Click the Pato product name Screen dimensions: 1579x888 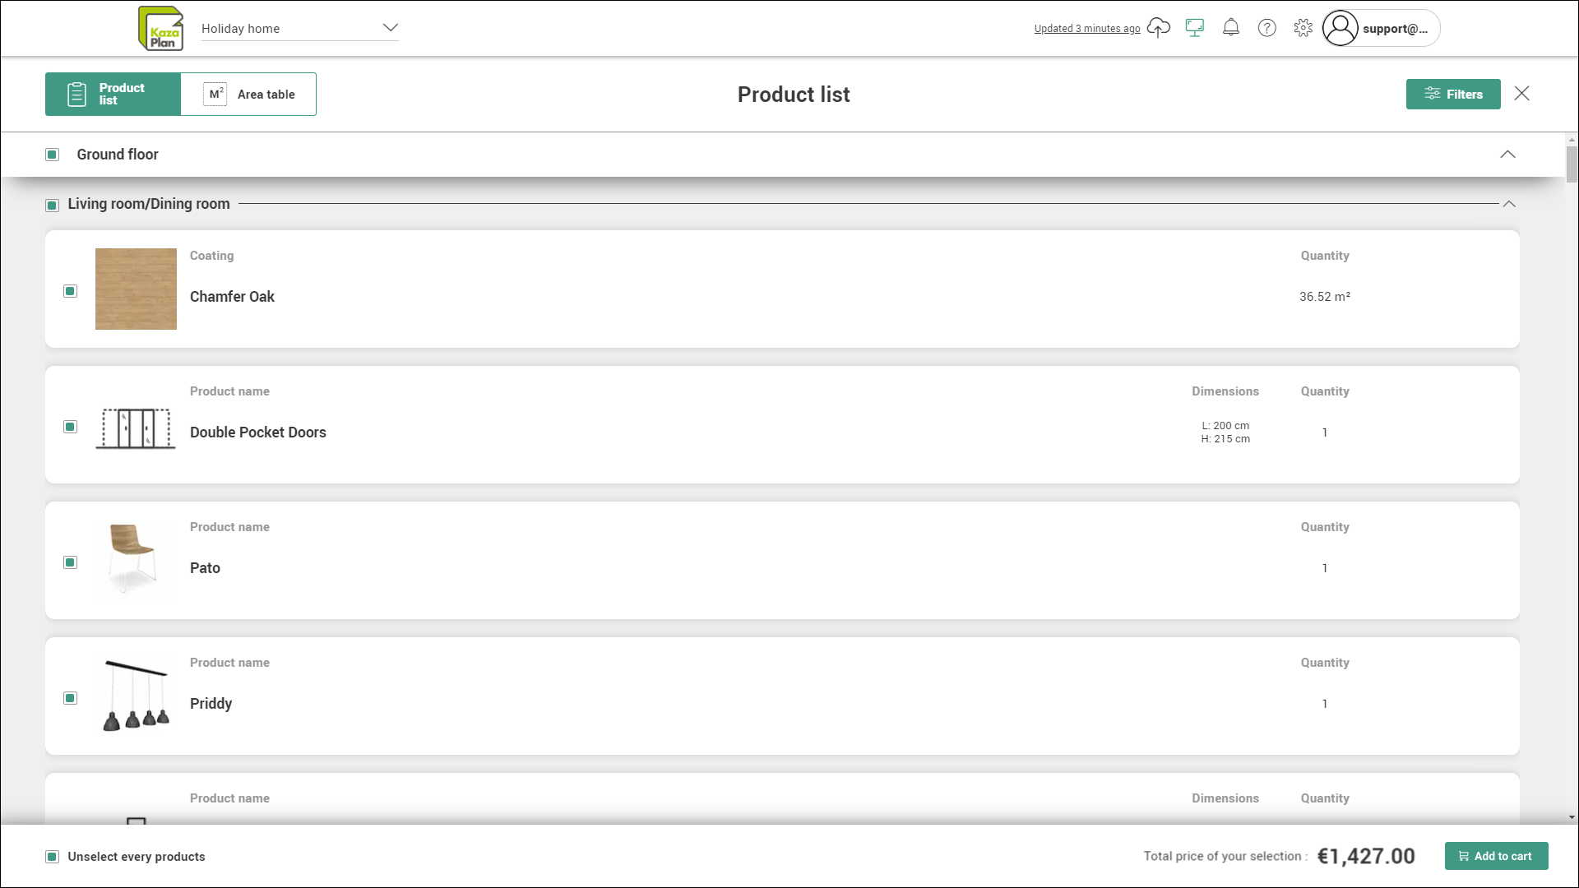205,568
